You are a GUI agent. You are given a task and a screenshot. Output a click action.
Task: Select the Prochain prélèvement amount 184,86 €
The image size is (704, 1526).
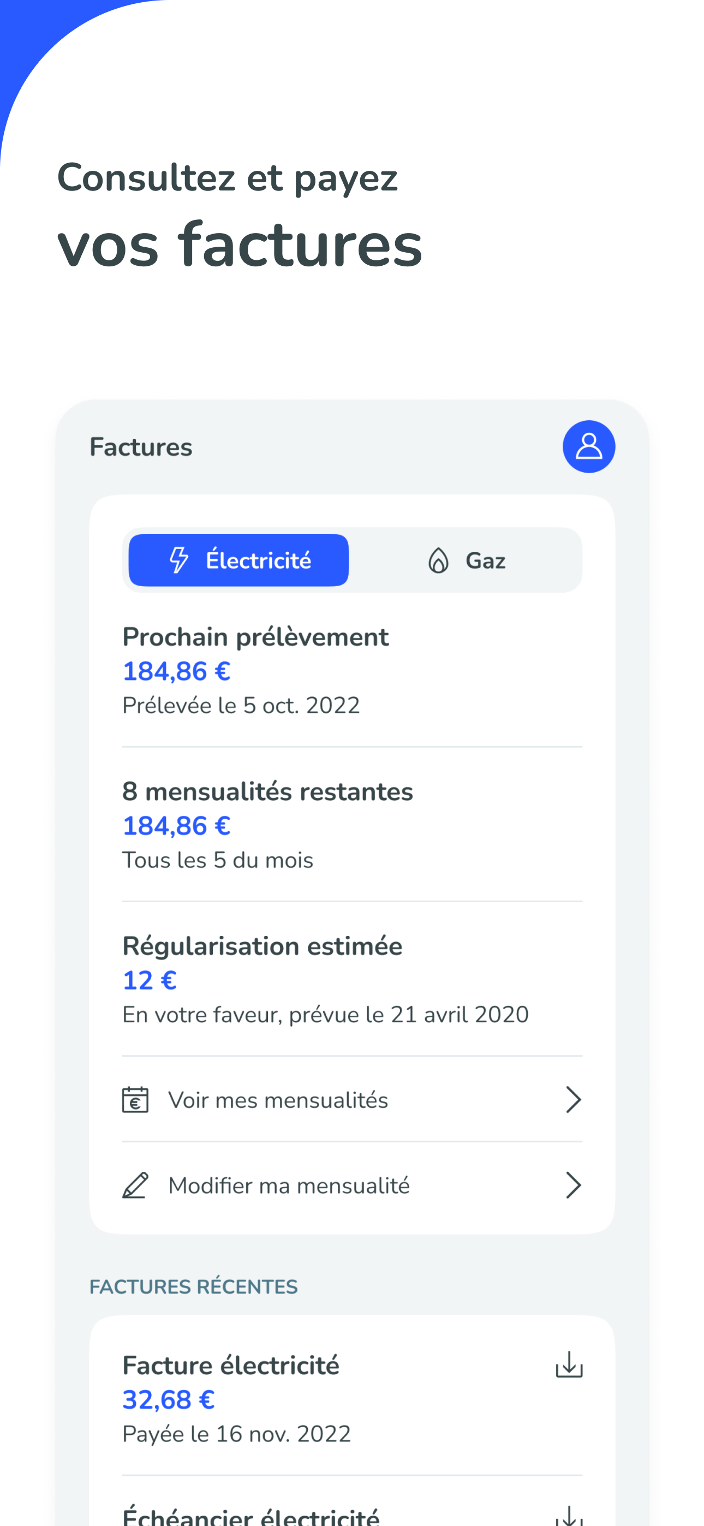[x=177, y=671]
